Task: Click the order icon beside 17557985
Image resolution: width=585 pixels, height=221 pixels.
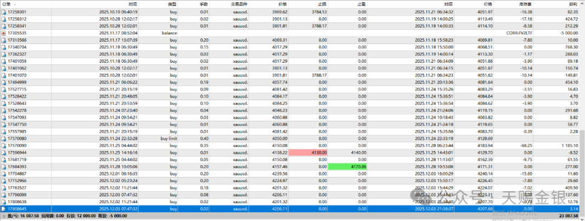Action: [4, 132]
